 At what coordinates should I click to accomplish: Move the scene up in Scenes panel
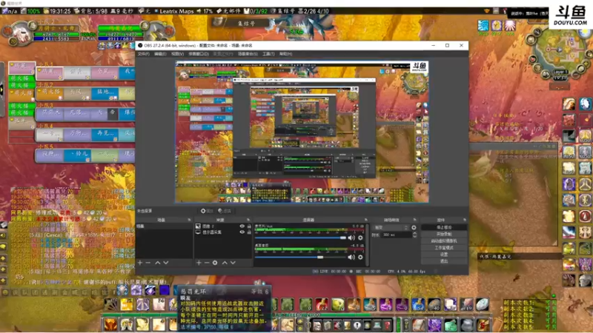157,263
